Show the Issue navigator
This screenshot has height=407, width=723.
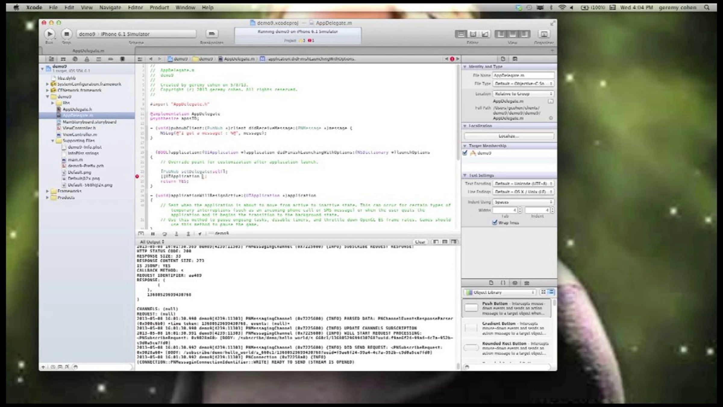click(87, 59)
